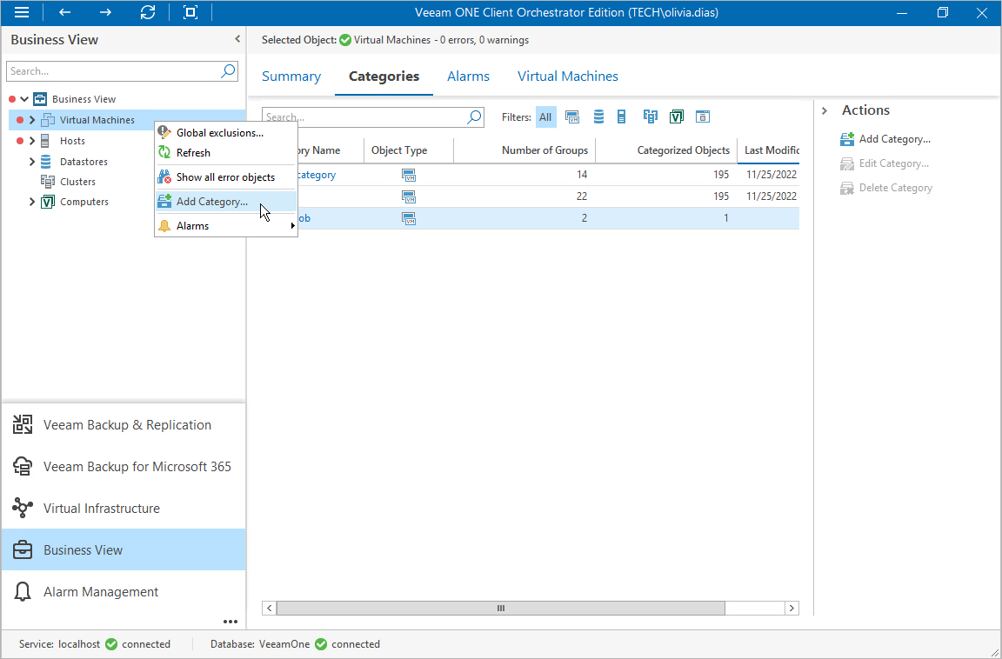
Task: Select the Clusters tree item
Action: (77, 182)
